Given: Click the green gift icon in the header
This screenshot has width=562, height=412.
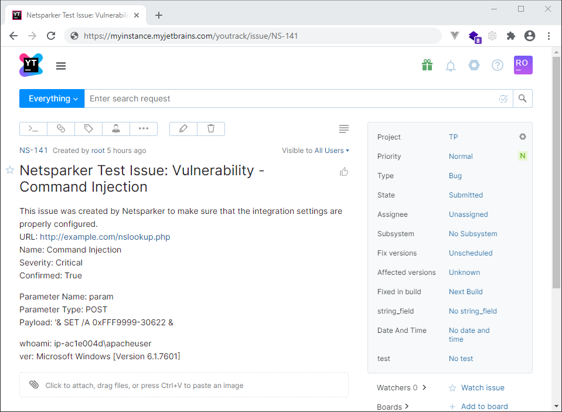Looking at the screenshot, I should (x=427, y=65).
